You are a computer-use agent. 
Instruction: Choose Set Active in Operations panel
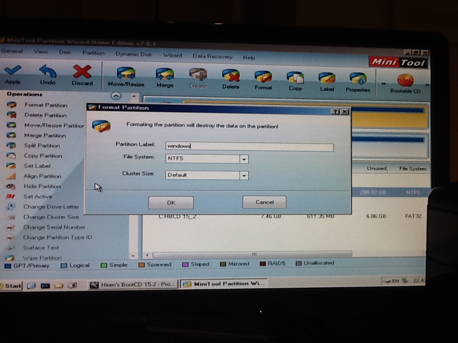pyautogui.click(x=38, y=197)
